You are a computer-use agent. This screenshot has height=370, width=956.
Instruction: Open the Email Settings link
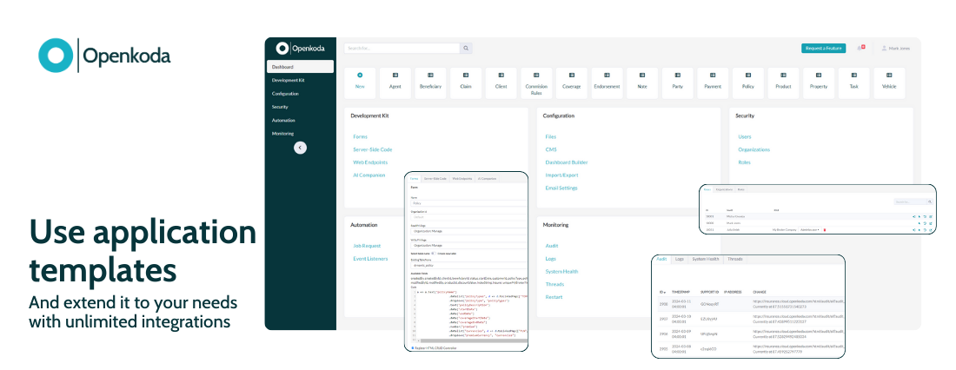[561, 188]
